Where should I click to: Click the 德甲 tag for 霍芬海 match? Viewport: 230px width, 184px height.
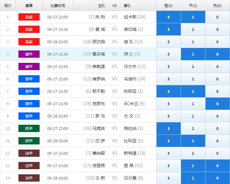[x=29, y=54]
